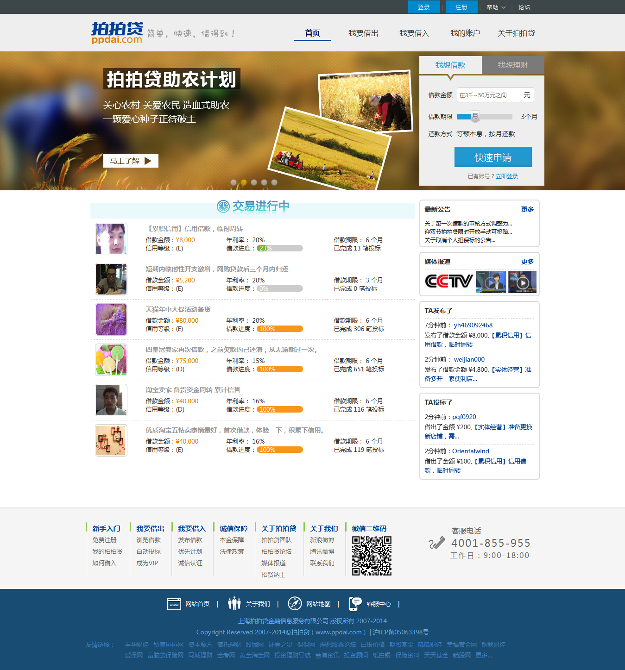Play the second media report video

tap(522, 282)
